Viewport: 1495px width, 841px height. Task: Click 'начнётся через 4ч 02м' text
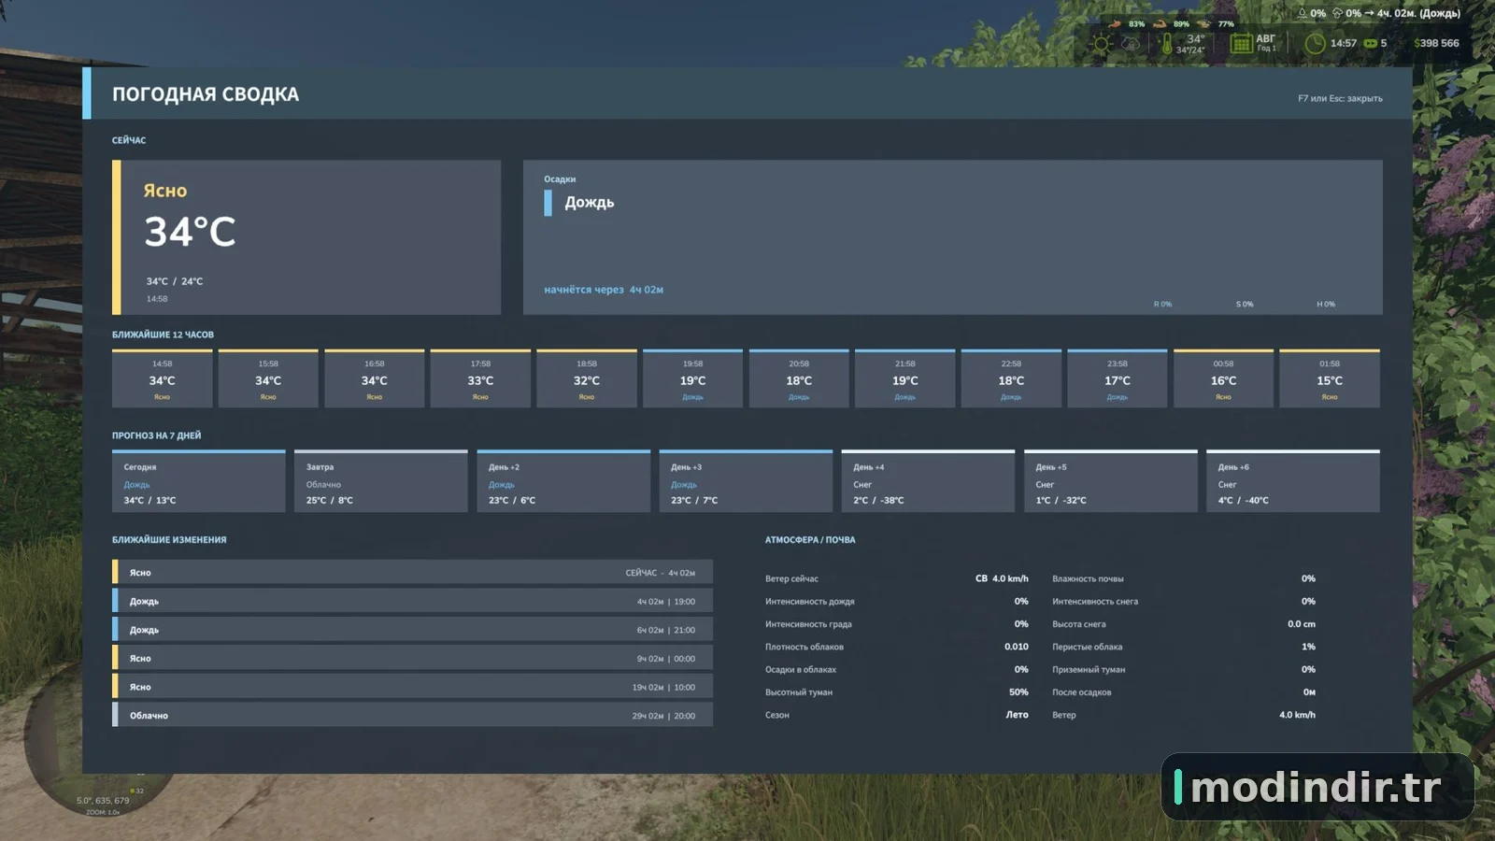click(x=604, y=290)
